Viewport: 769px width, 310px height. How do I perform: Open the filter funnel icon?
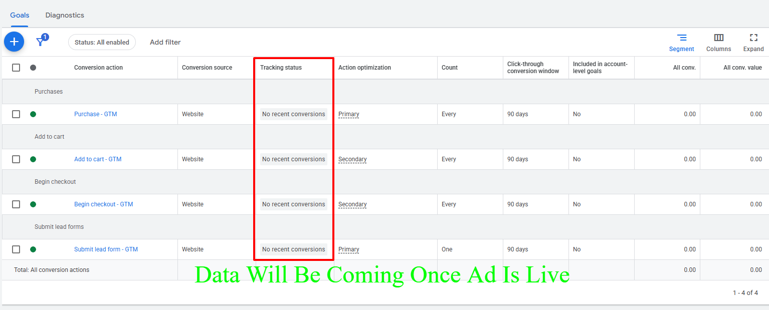point(41,42)
